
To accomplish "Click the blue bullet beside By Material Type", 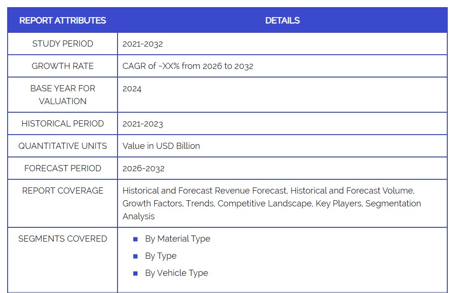I will (x=135, y=239).
